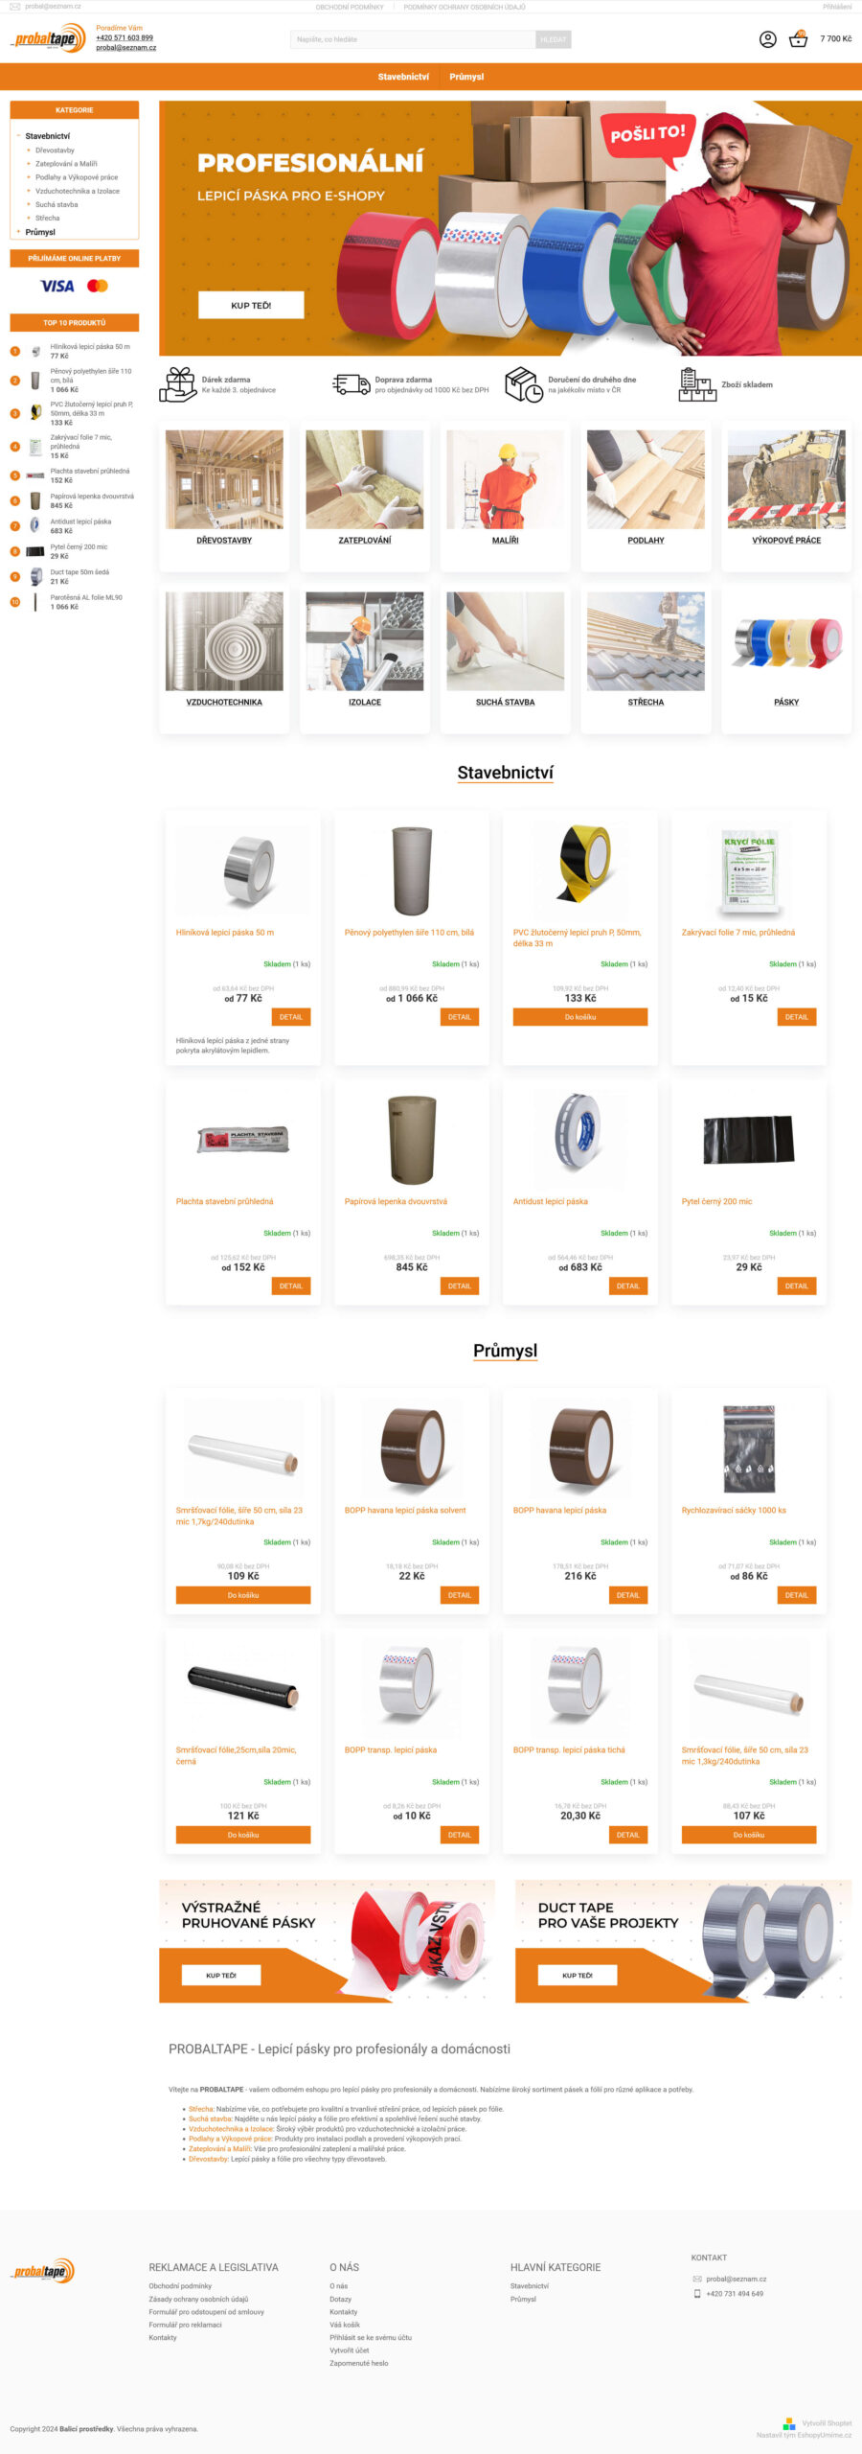The width and height of the screenshot is (862, 2454).
Task: Add PVC žlutočerný pruh to cart
Action: click(x=580, y=1017)
